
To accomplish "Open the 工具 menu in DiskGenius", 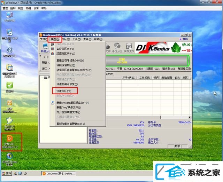I will tap(77, 39).
